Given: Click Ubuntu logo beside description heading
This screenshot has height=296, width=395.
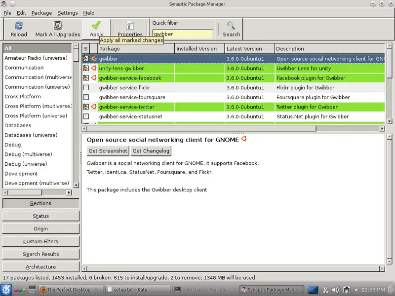Looking at the screenshot, I should point(243,139).
